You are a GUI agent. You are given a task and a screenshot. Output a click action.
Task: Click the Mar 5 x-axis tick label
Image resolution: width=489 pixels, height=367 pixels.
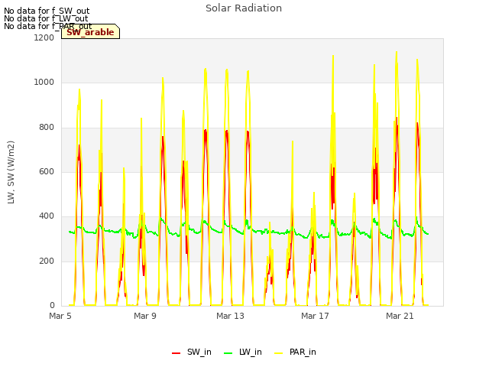tap(60, 316)
